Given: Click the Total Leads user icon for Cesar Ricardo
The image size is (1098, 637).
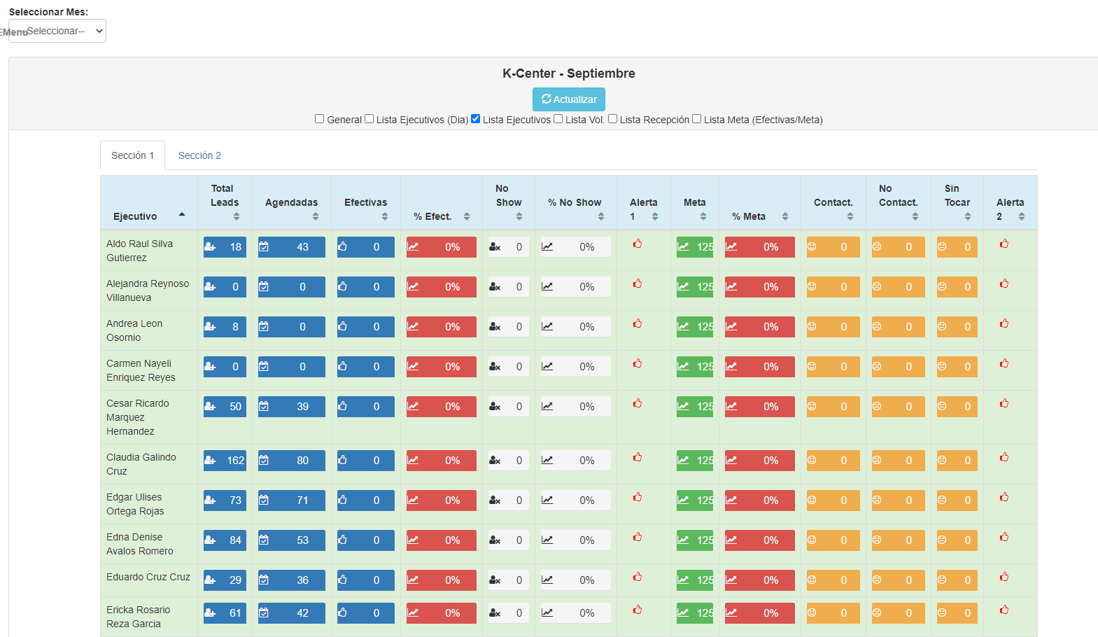Looking at the screenshot, I should pyautogui.click(x=210, y=406).
